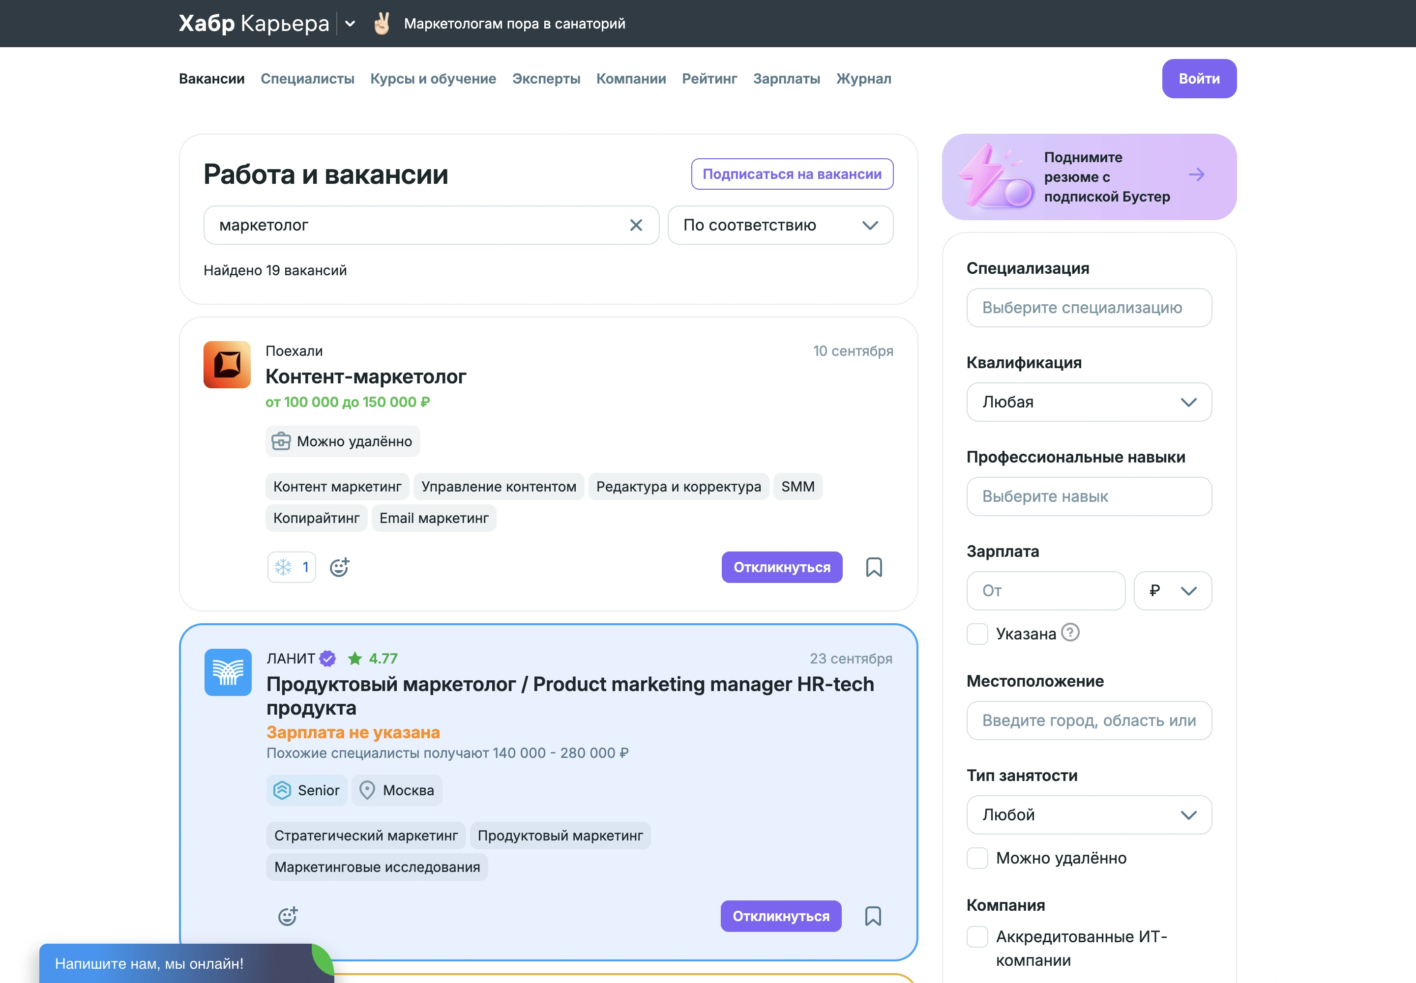Check the Аккредитованные ИТ-компании checkbox
The width and height of the screenshot is (1416, 983).
977,937
